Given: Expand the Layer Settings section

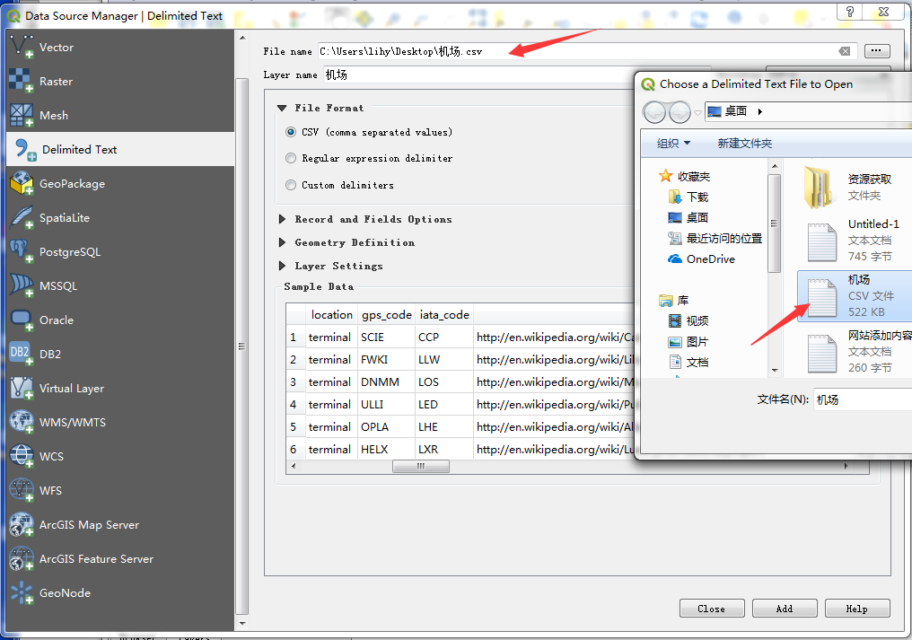Looking at the screenshot, I should pos(283,266).
